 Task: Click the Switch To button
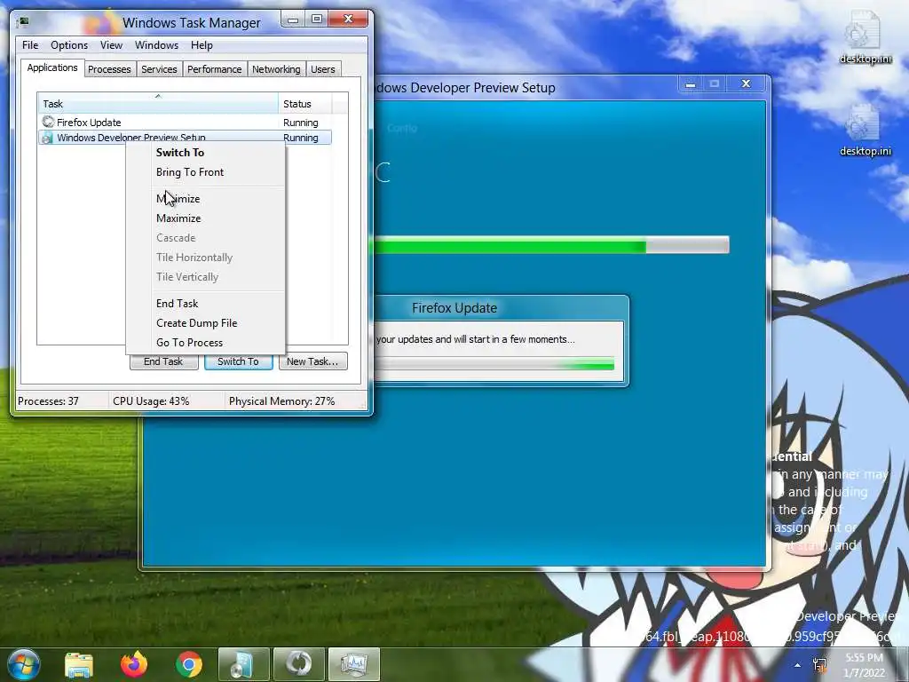238,361
